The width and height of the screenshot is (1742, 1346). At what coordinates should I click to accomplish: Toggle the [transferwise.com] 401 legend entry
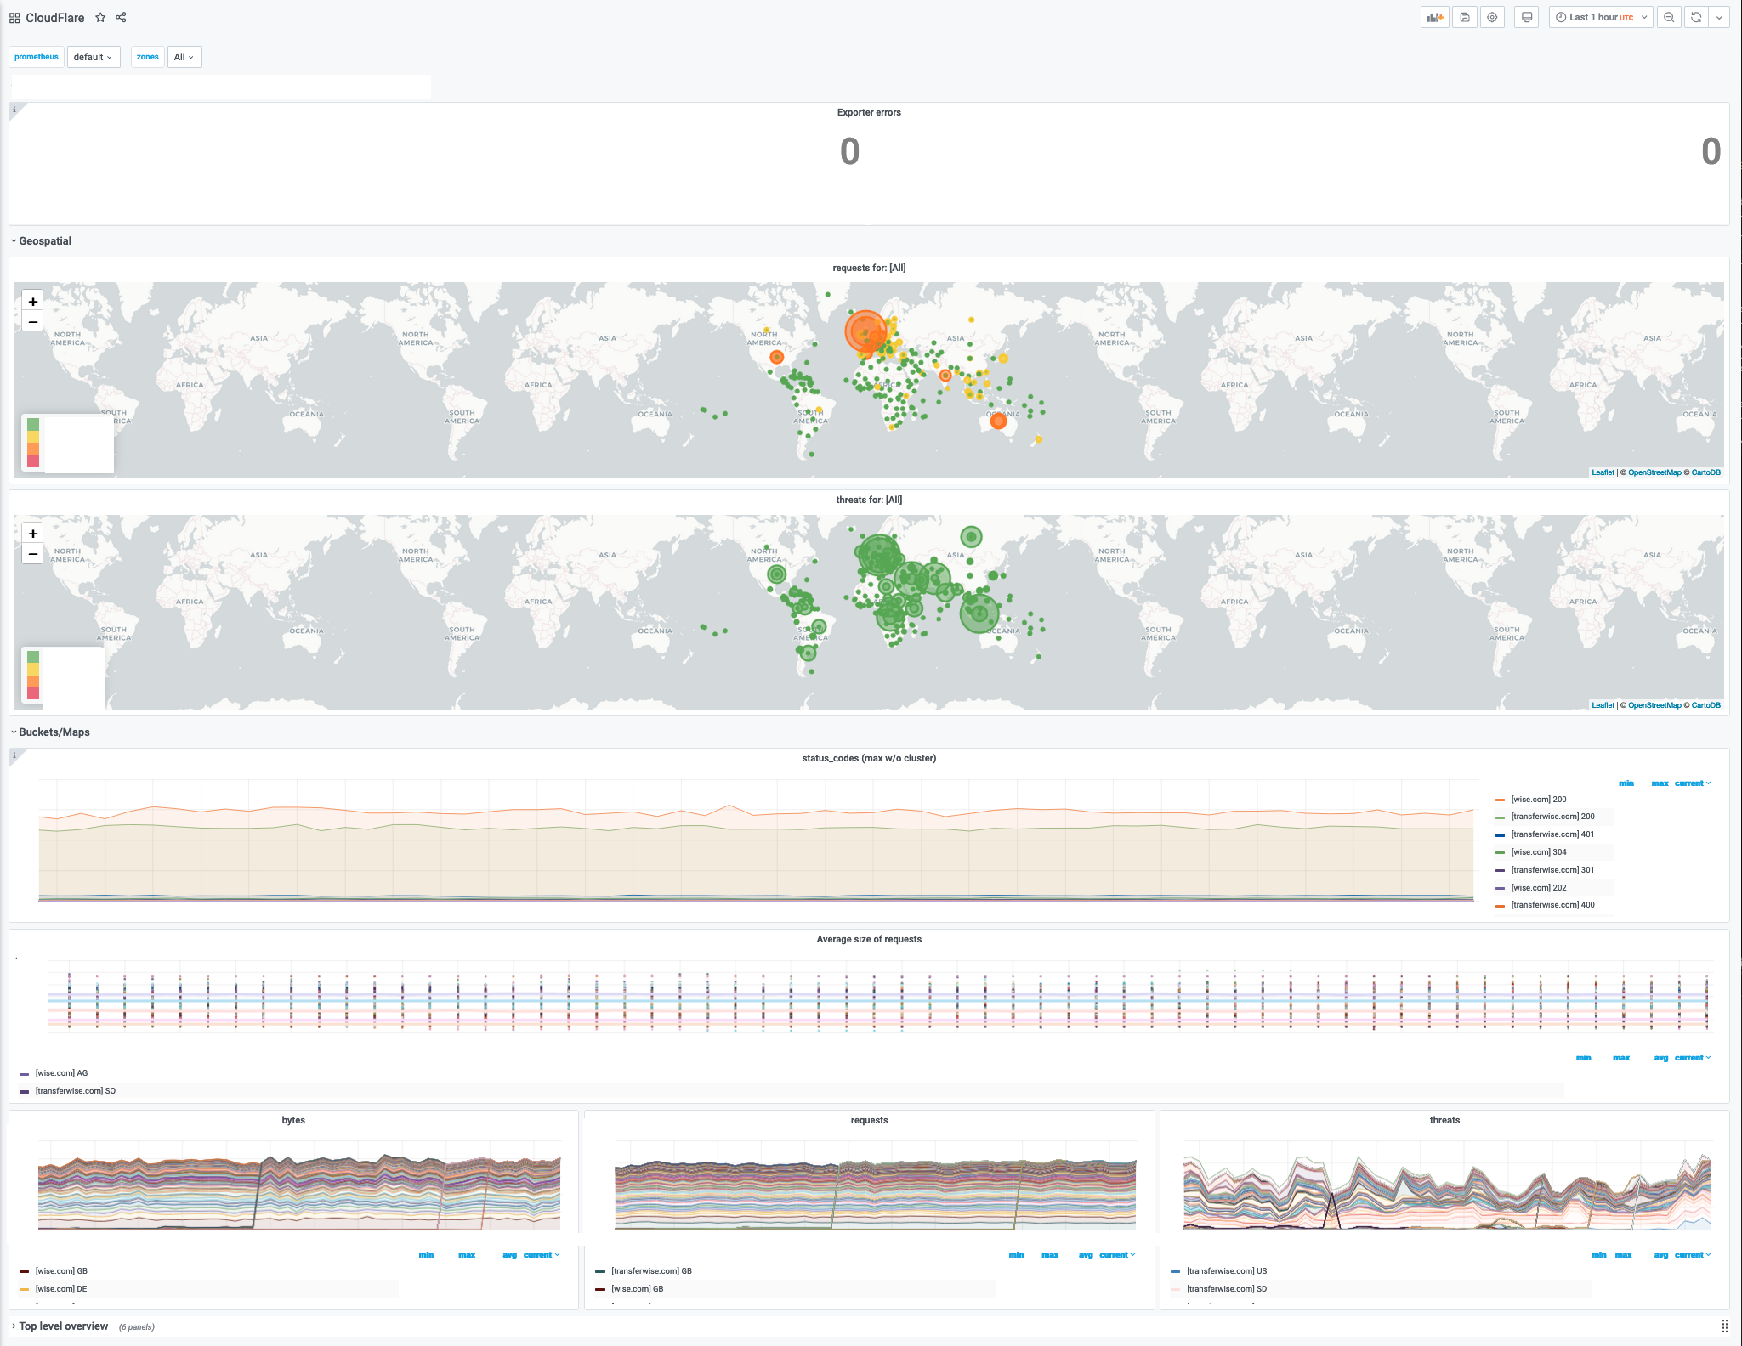point(1552,834)
